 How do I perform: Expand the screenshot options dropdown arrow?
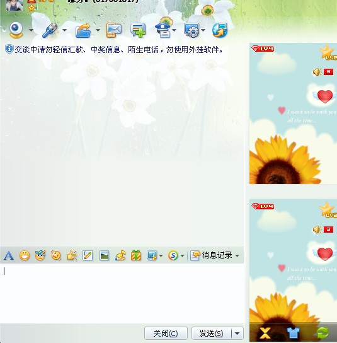tap(161, 255)
